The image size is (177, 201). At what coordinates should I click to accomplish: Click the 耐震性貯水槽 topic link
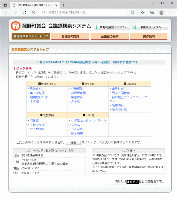39,97
